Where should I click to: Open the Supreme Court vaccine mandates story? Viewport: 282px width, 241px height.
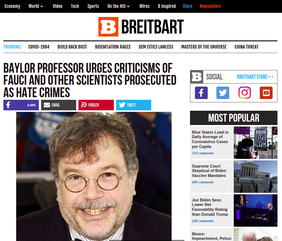pyautogui.click(x=209, y=171)
